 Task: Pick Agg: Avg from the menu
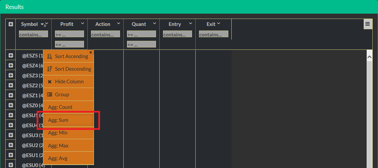click(68, 158)
